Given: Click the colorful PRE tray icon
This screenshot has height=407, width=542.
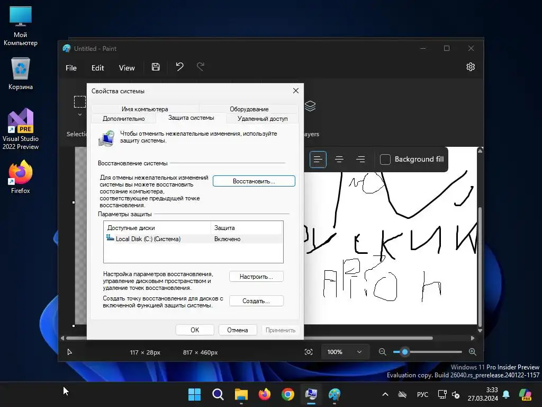Looking at the screenshot, I should (x=526, y=394).
